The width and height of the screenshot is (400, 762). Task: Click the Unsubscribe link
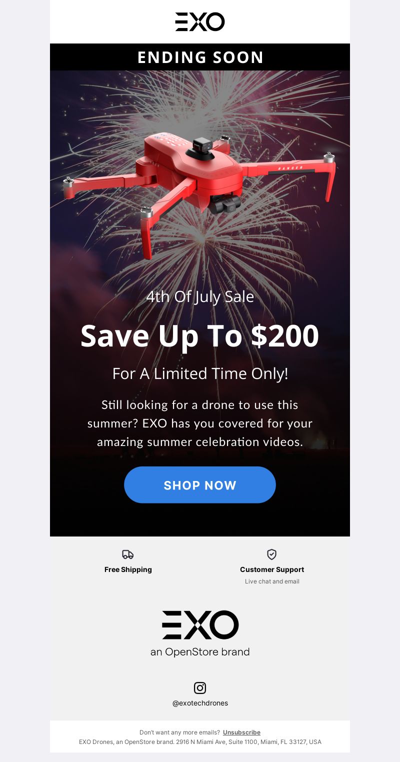(241, 732)
